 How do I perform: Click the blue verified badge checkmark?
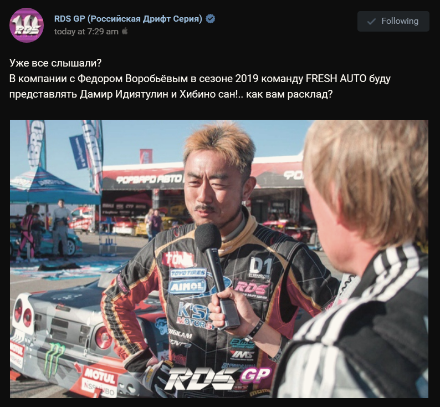[211, 19]
